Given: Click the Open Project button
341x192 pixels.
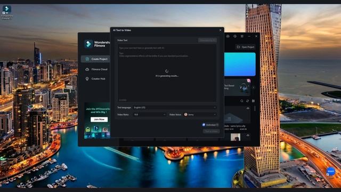Looking at the screenshot, I should click(x=245, y=47).
